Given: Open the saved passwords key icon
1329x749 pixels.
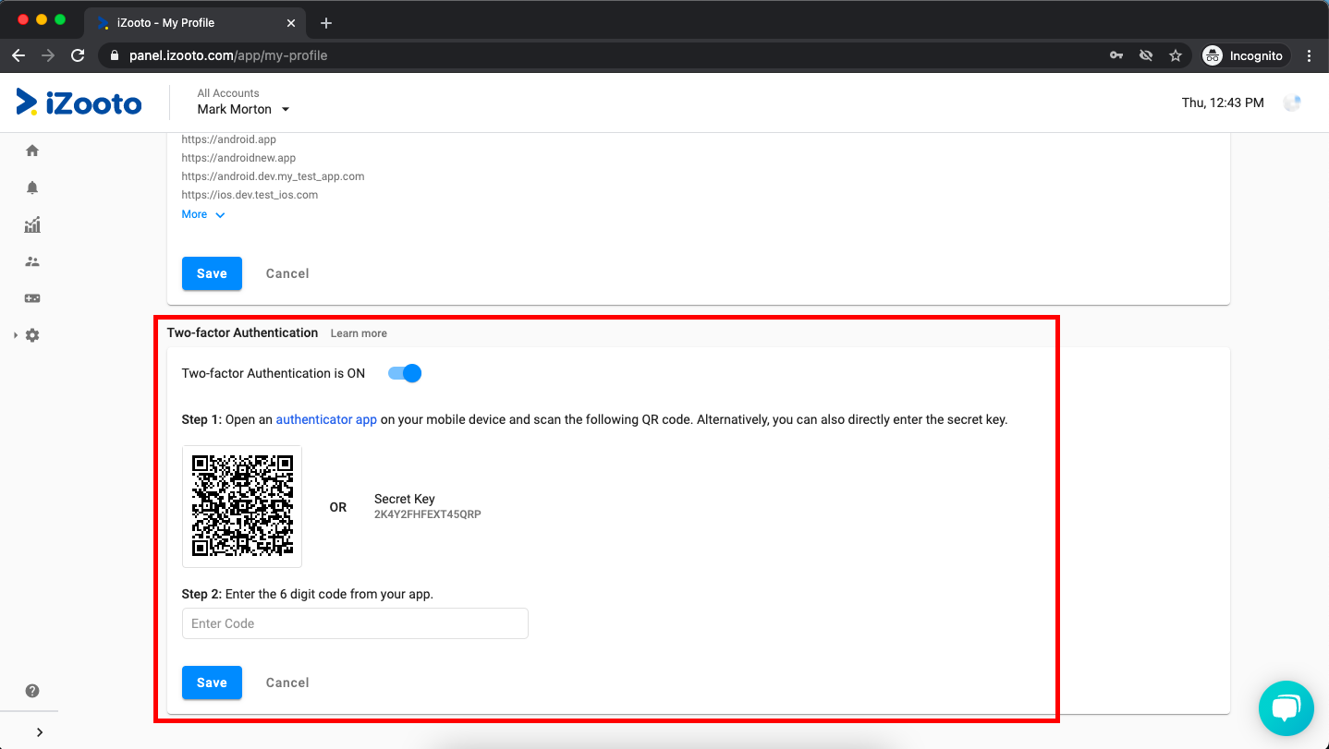Looking at the screenshot, I should [x=1116, y=55].
